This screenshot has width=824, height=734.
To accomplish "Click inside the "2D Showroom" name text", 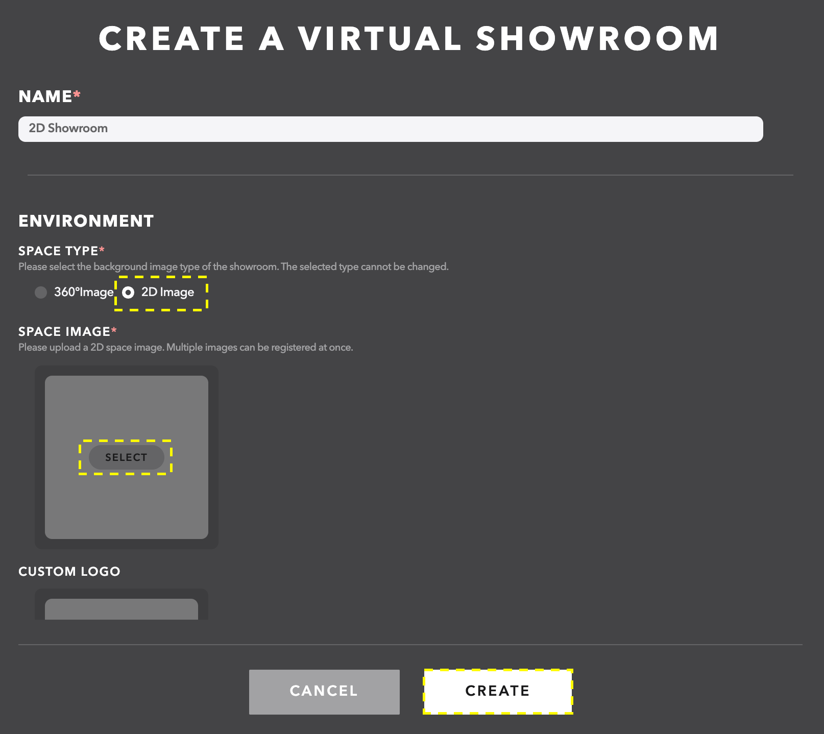I will (67, 129).
